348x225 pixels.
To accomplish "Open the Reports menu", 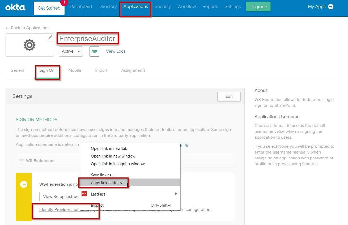I will pos(210,7).
